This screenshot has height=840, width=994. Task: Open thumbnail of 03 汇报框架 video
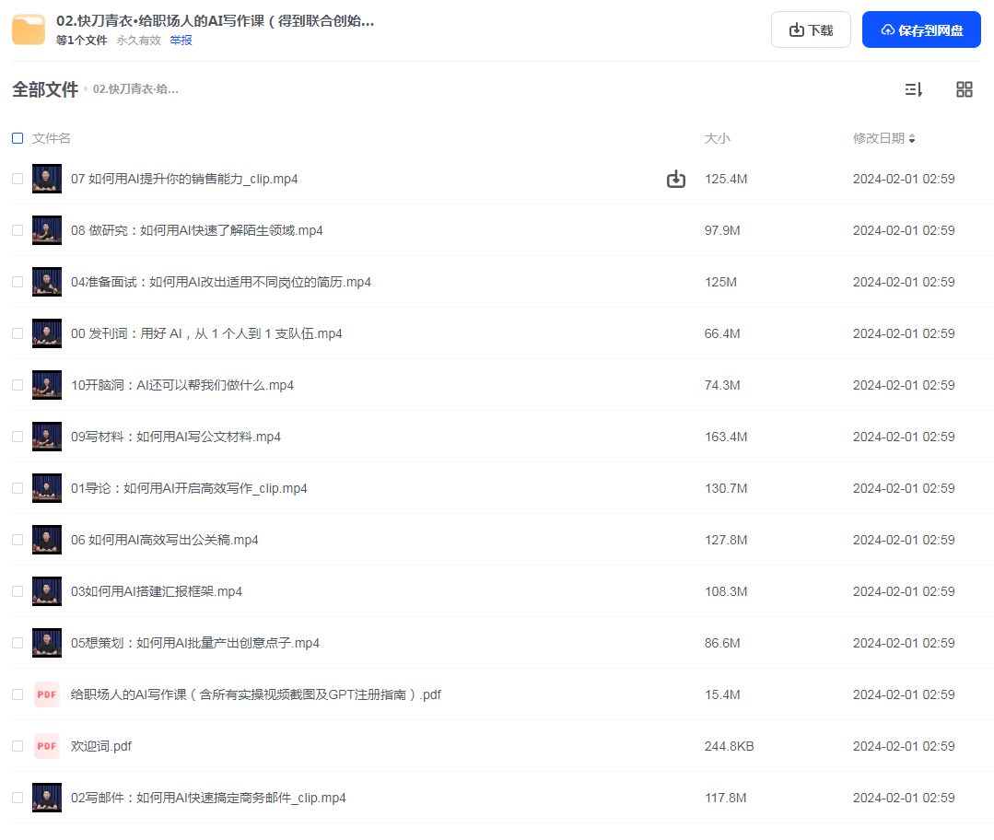pyautogui.click(x=47, y=591)
